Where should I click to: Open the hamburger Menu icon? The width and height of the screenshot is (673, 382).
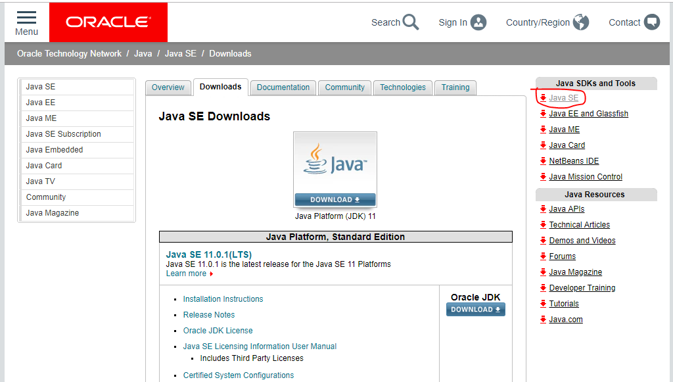[x=26, y=18]
